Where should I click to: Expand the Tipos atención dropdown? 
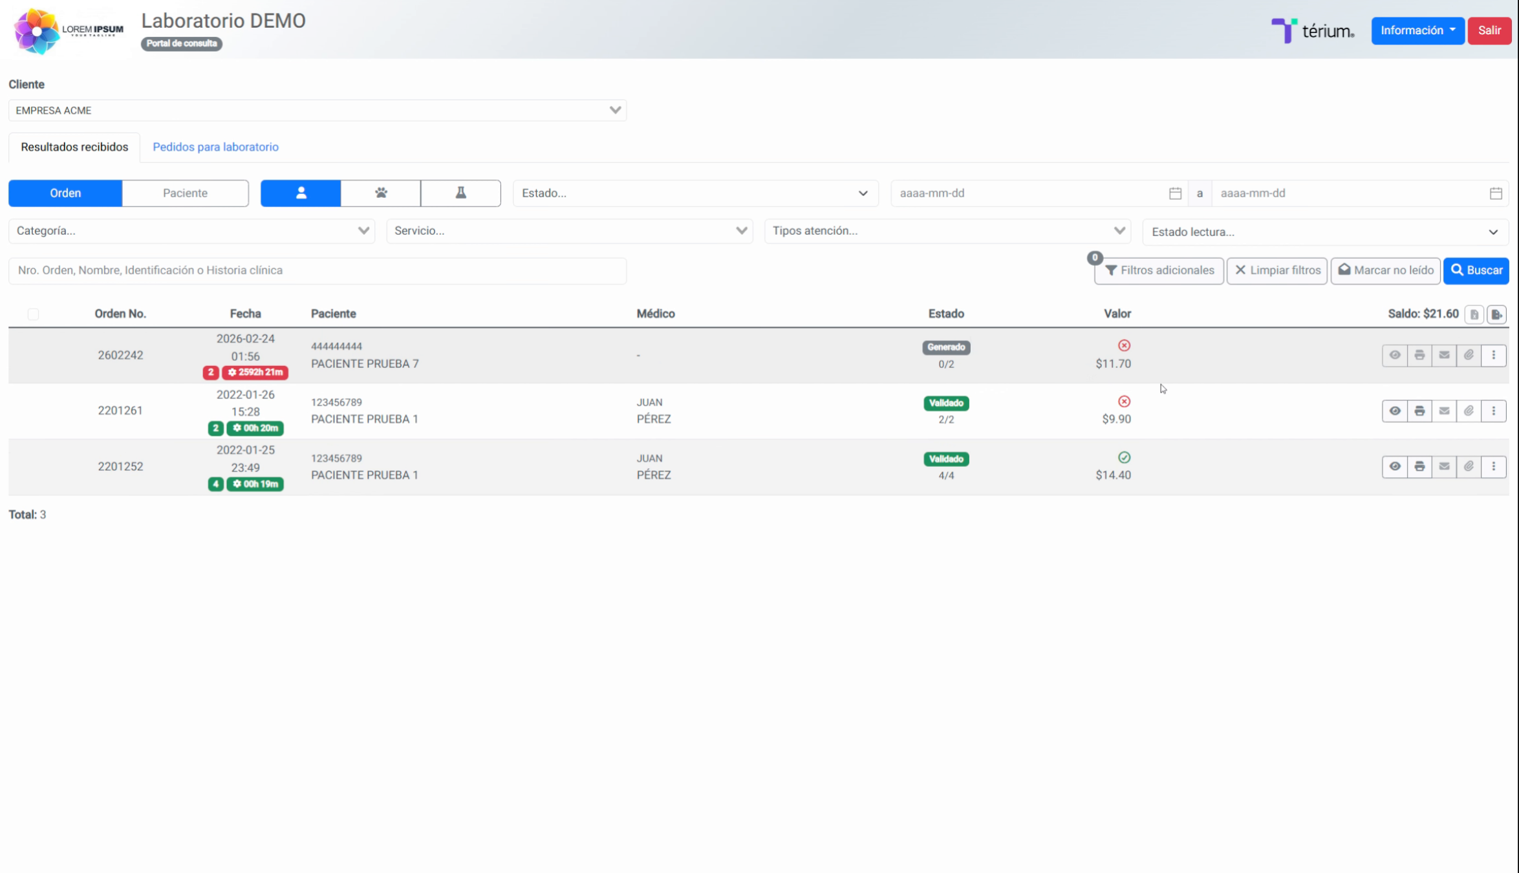948,231
